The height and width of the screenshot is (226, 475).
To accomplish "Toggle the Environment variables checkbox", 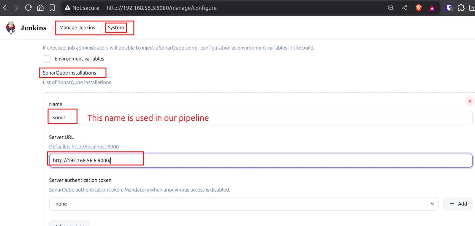I will (x=47, y=59).
